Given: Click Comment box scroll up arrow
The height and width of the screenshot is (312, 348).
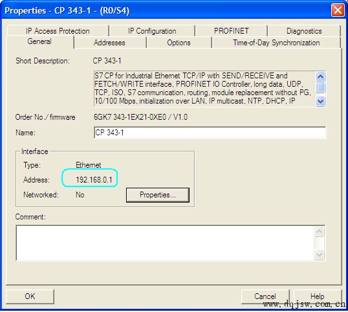Looking at the screenshot, I should 319,232.
